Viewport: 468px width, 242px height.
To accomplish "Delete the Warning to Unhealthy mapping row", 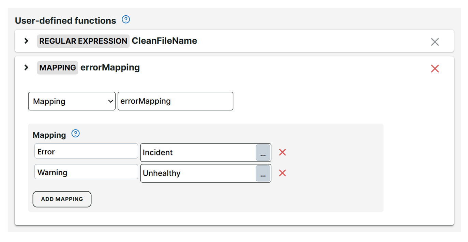I will (x=282, y=173).
